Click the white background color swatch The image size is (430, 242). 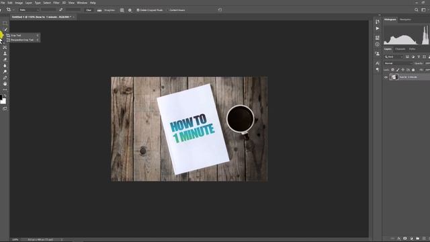pos(3,102)
